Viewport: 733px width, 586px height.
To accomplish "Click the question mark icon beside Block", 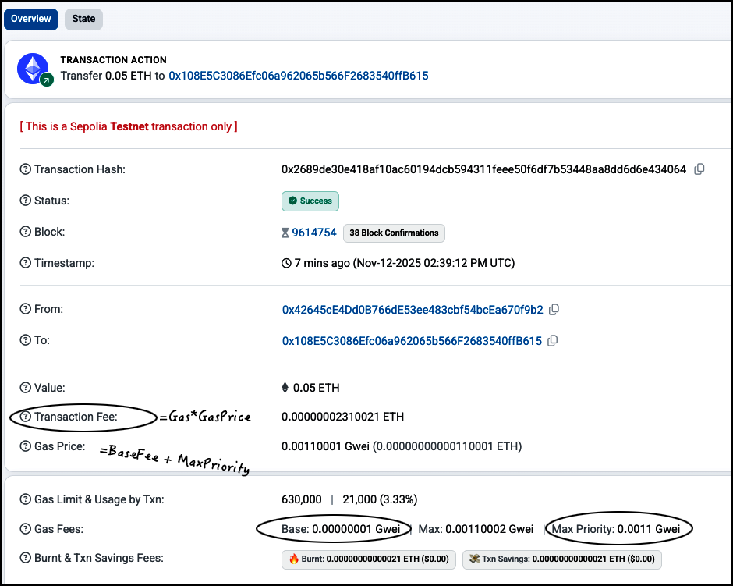I will pyautogui.click(x=26, y=232).
